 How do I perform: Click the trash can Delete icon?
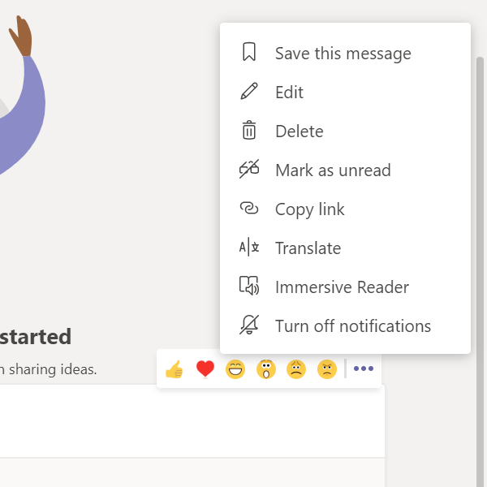(249, 130)
